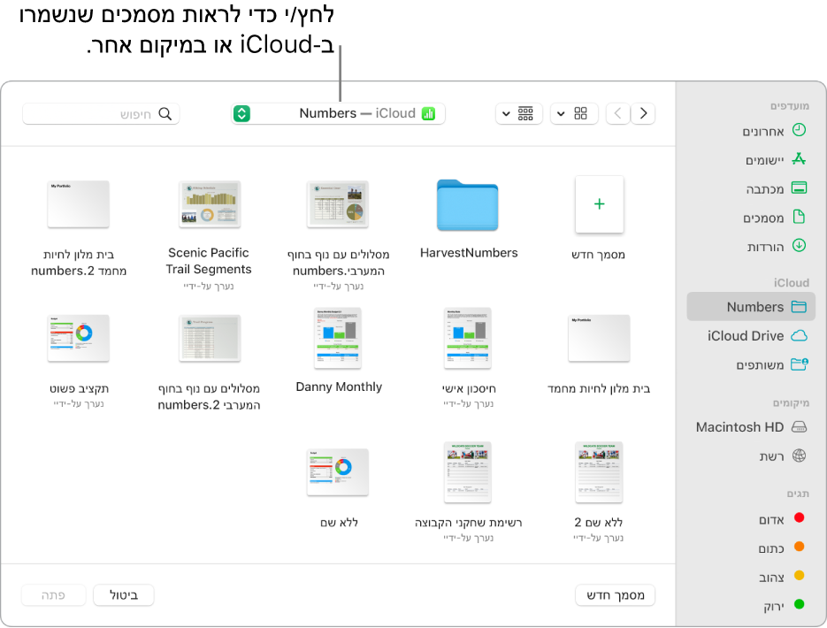Viewport: 827px width, 628px height.
Task: Open the group-by options menu
Action: coord(519,113)
